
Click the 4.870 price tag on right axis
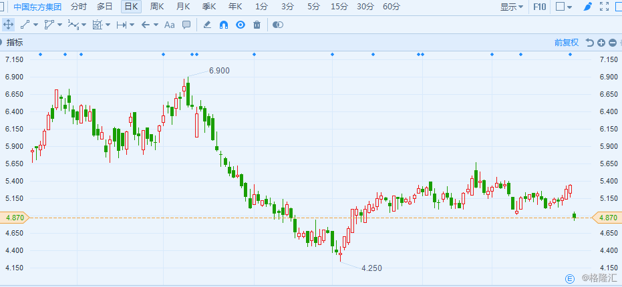608,218
